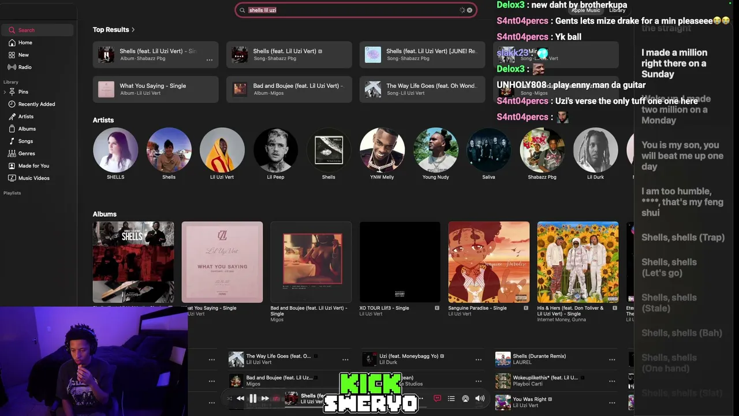This screenshot has height=416, width=739.
Task: Toggle shuffle in the playback bar
Action: click(x=229, y=398)
